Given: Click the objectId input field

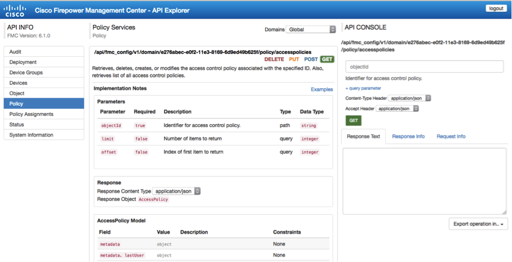Looking at the screenshot, I should click(x=424, y=67).
